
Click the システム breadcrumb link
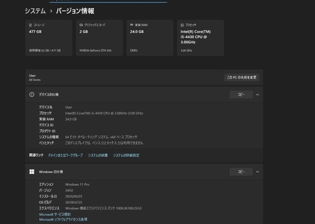tap(35, 11)
